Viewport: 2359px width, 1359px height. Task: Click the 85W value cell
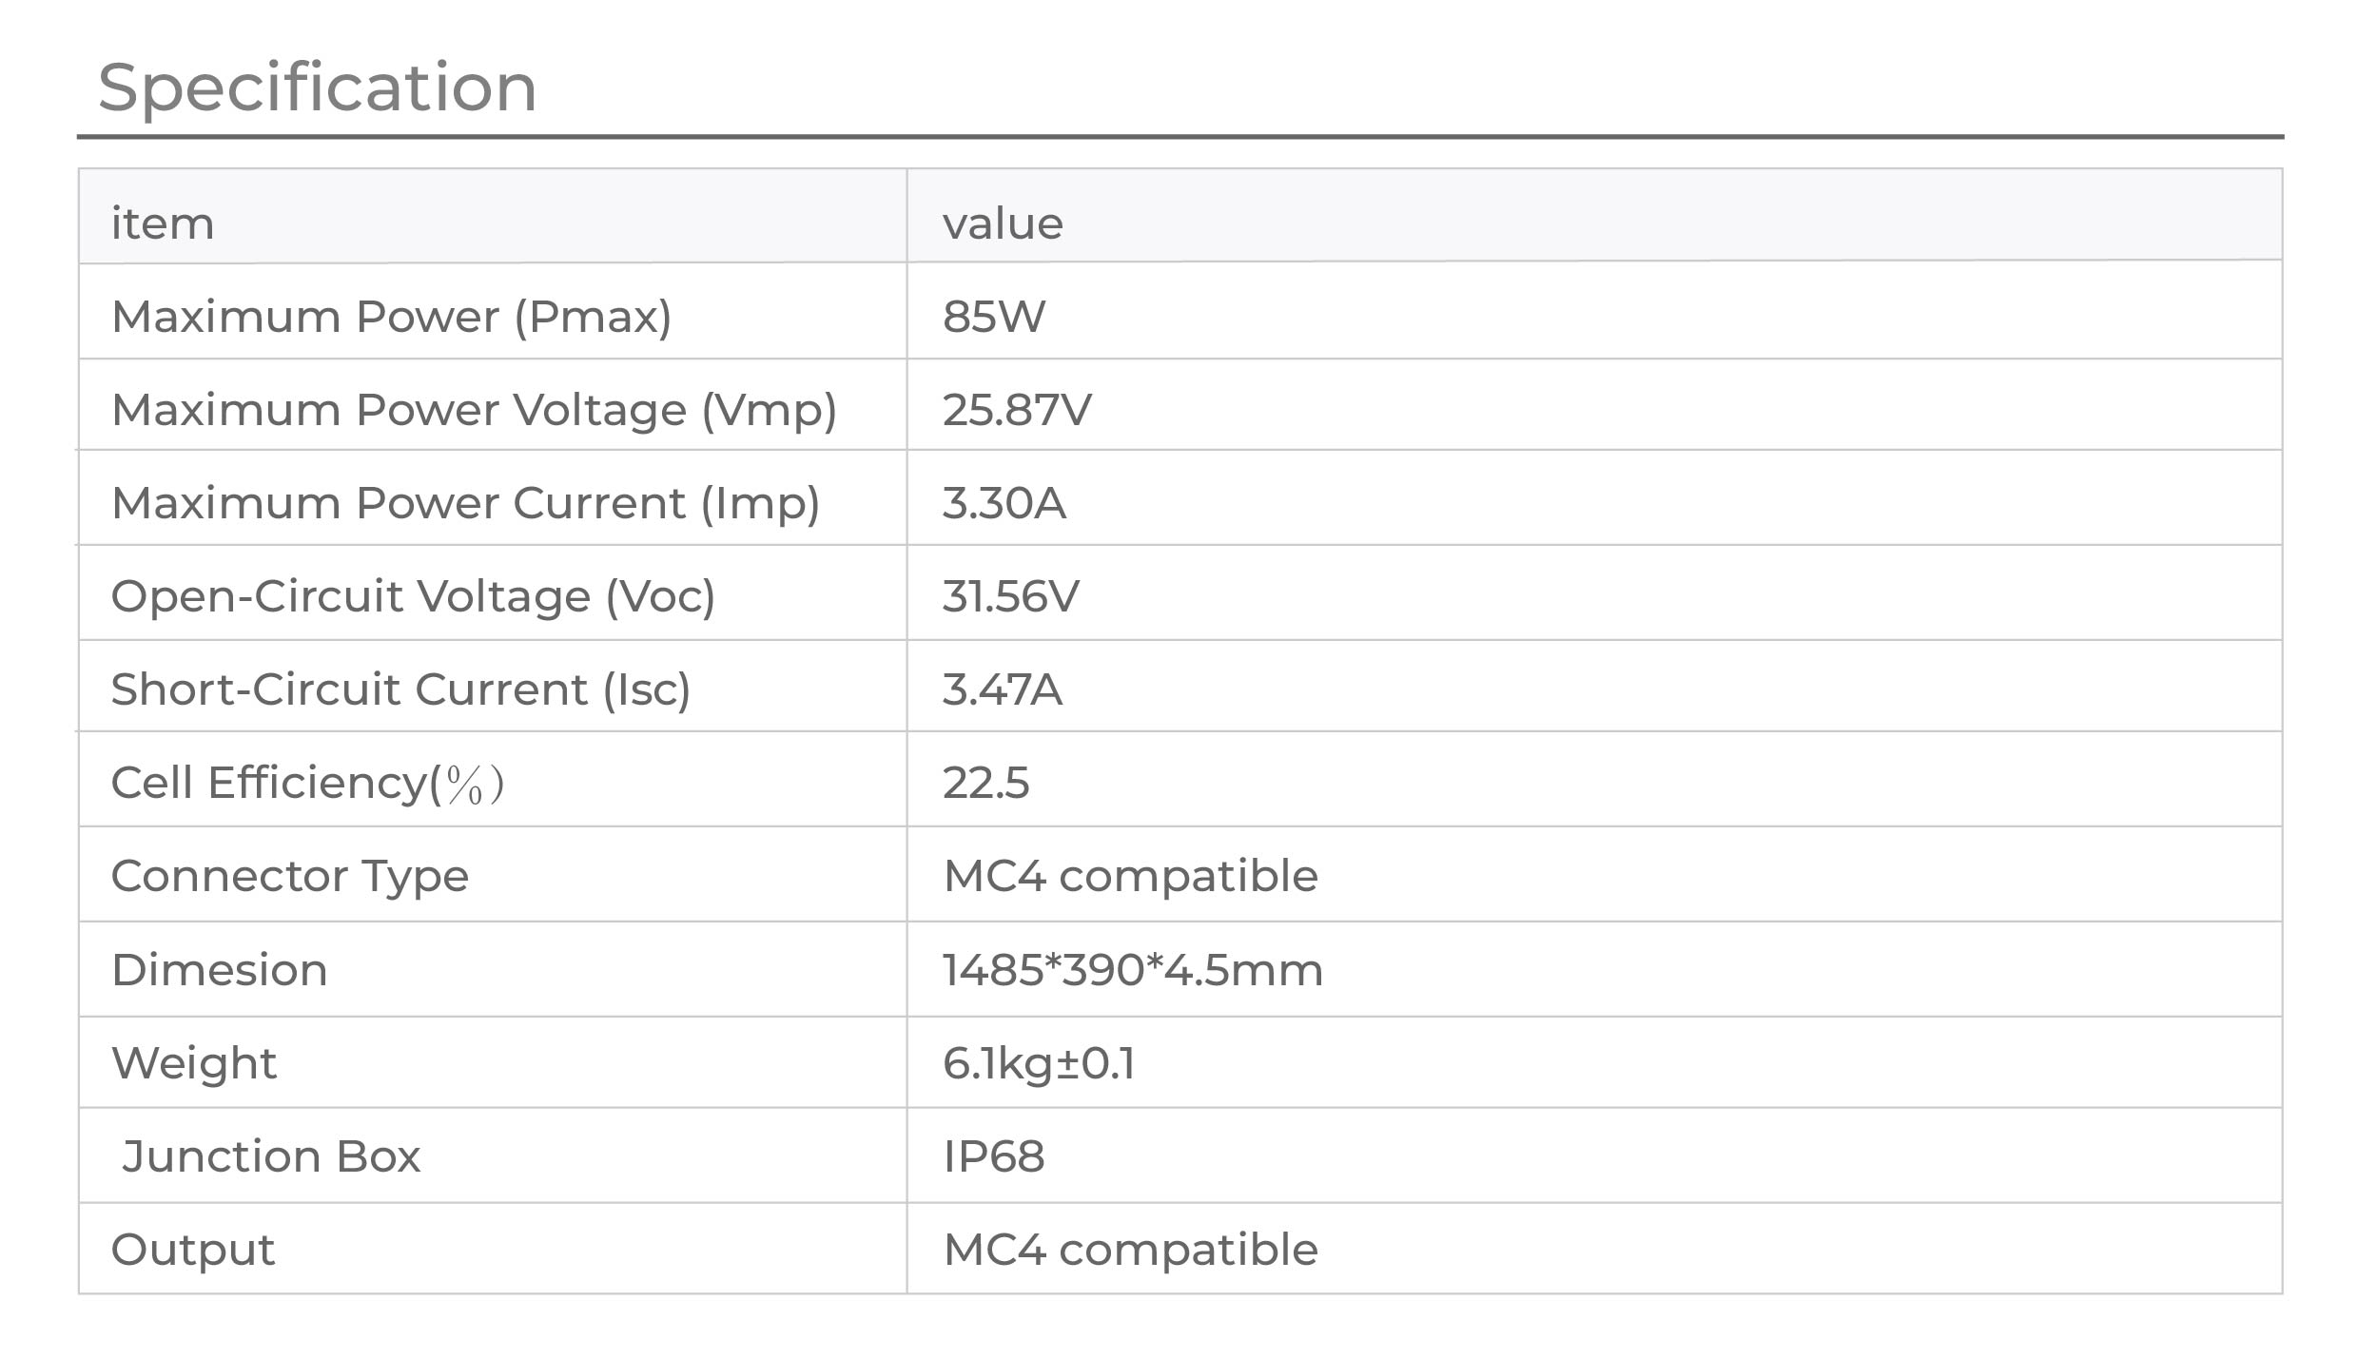[x=993, y=317]
